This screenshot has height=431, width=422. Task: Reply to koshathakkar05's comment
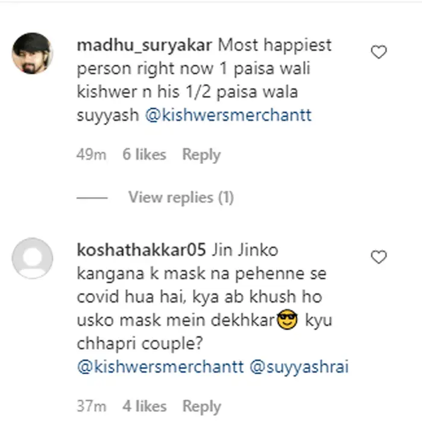coord(201,406)
